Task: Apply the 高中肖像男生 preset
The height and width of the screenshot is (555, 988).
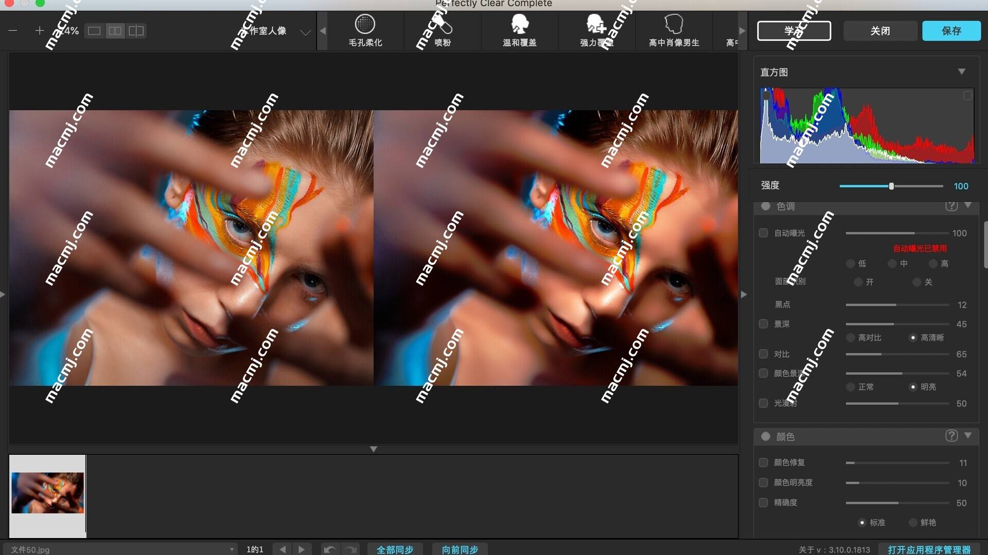Action: coord(674,31)
